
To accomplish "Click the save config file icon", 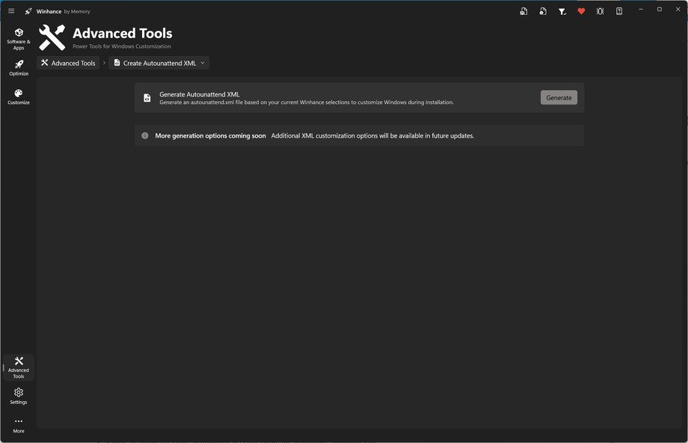I will pos(523,11).
